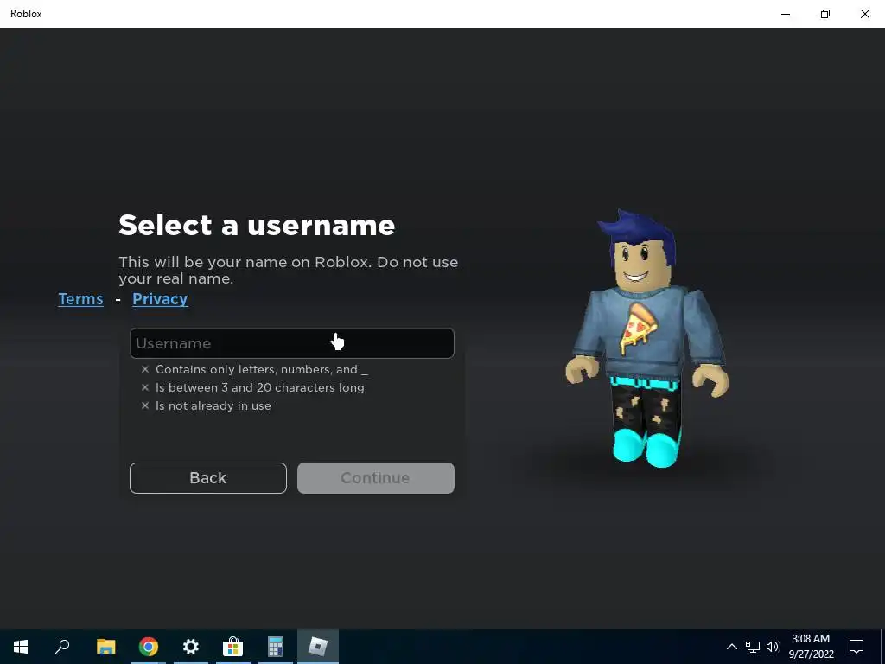Click the X mark beside 'Contains only letters'

point(145,369)
